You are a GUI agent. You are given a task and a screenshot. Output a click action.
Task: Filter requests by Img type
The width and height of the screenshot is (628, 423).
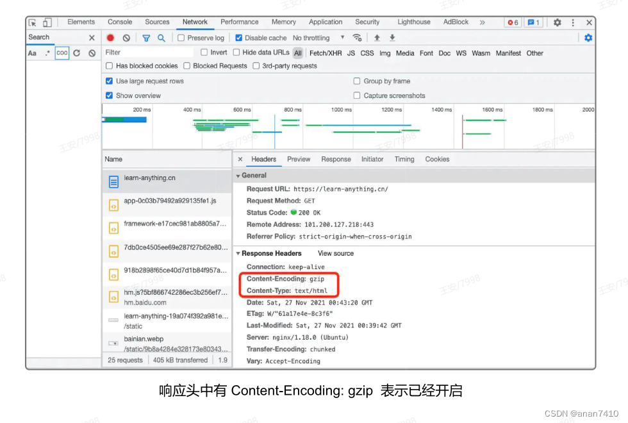385,53
